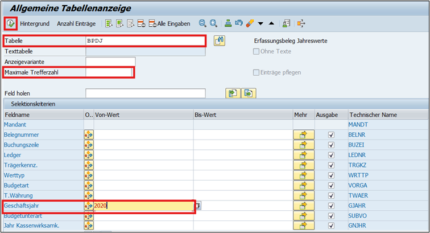Click the Maximale Trefferzahl input field

coord(109,72)
